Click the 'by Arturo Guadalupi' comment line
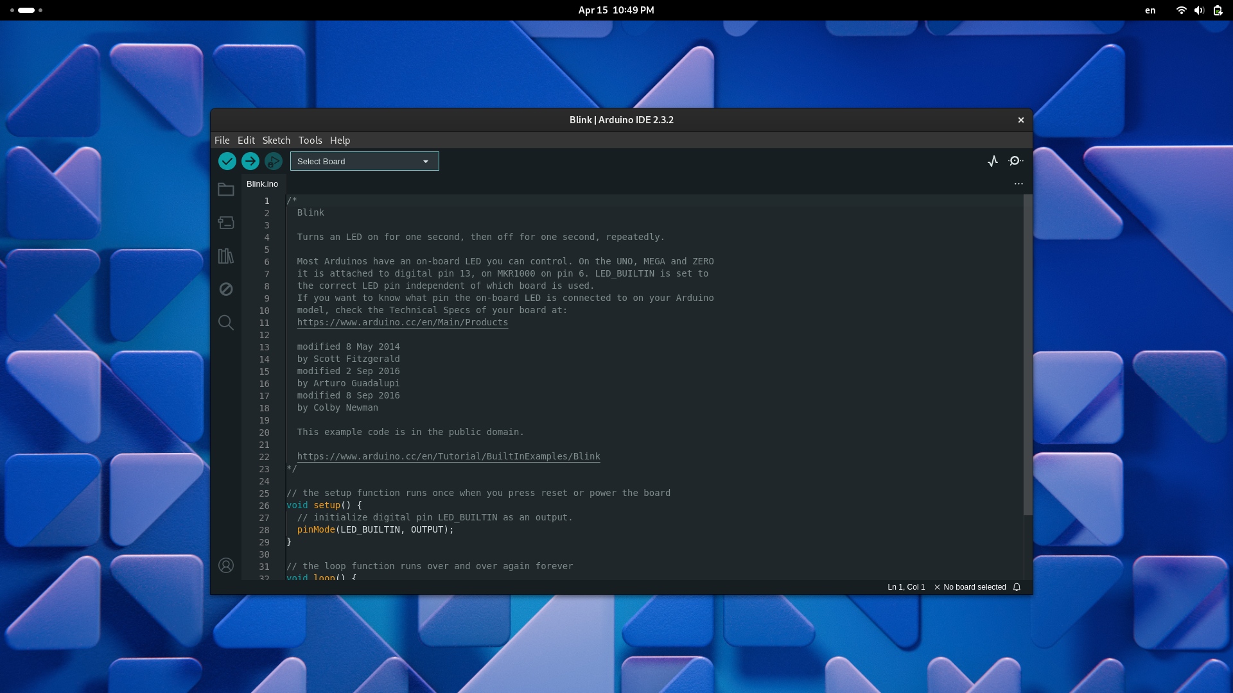Screen dimensions: 1233x693 pyautogui.click(x=348, y=383)
